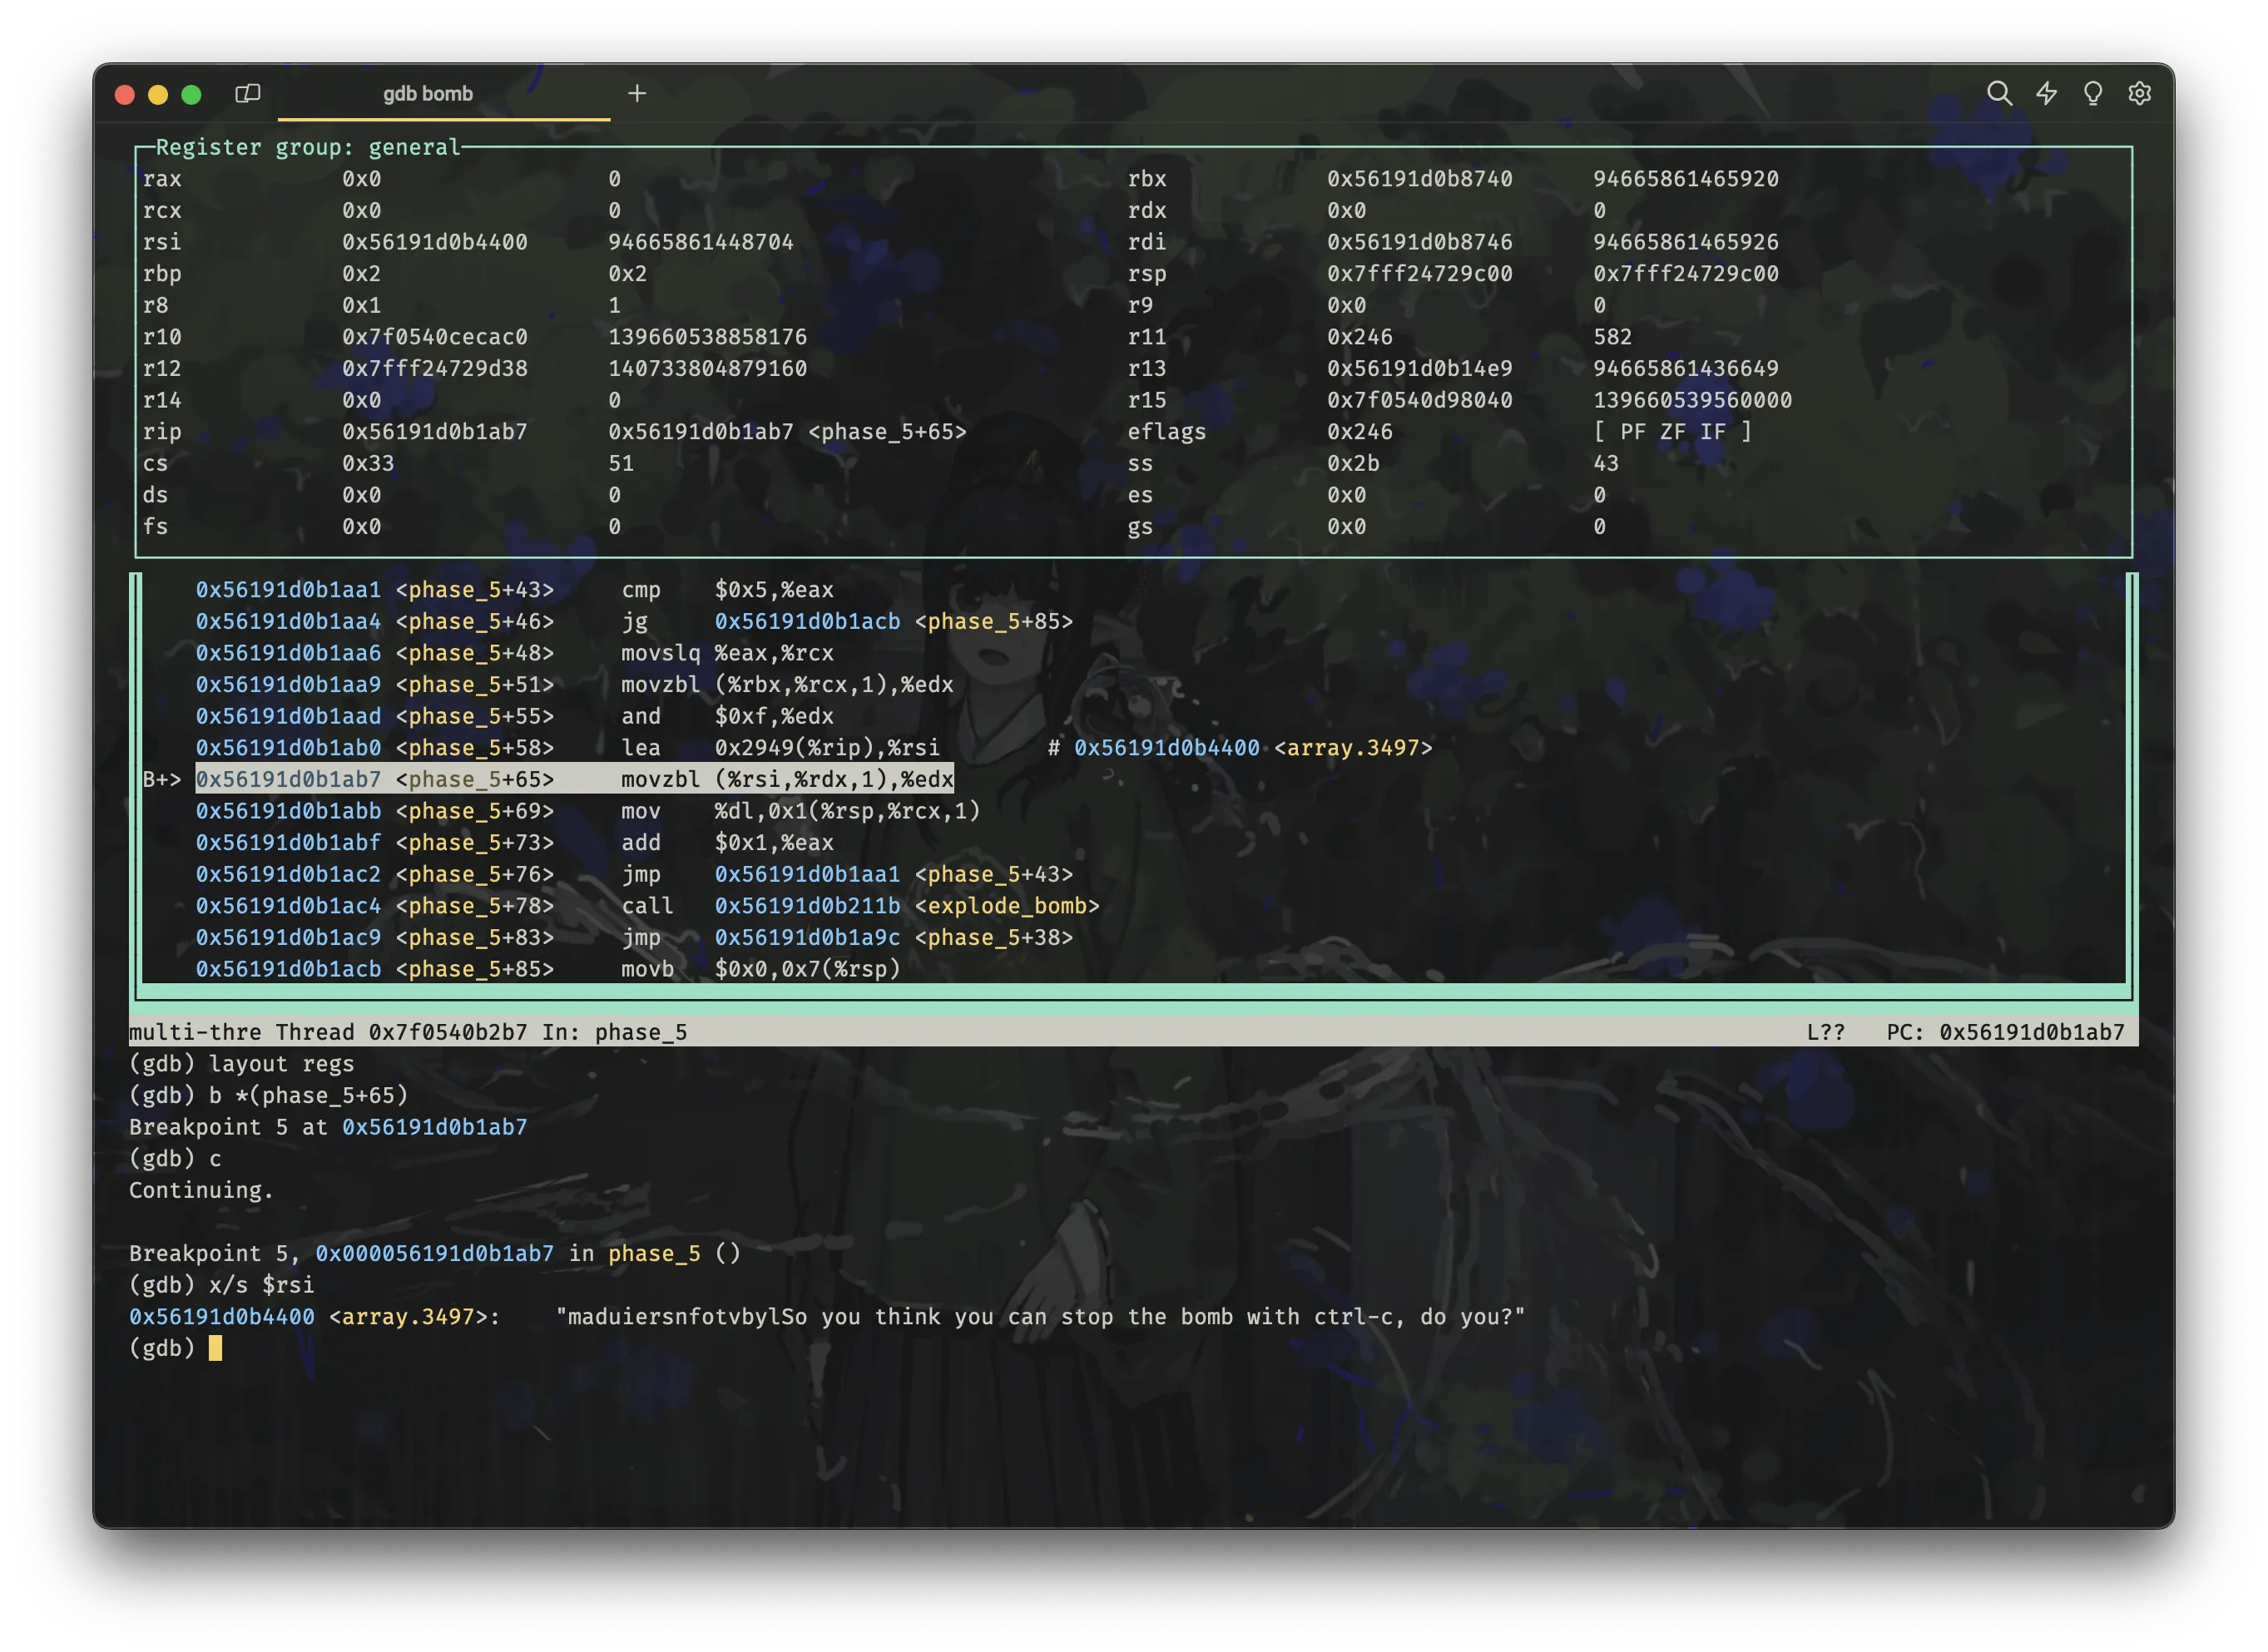Click the 'Continuing.' output line

click(x=201, y=1190)
